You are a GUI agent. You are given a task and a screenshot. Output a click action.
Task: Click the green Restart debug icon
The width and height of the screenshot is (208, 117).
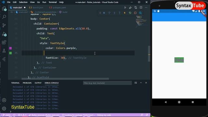tap(130, 13)
